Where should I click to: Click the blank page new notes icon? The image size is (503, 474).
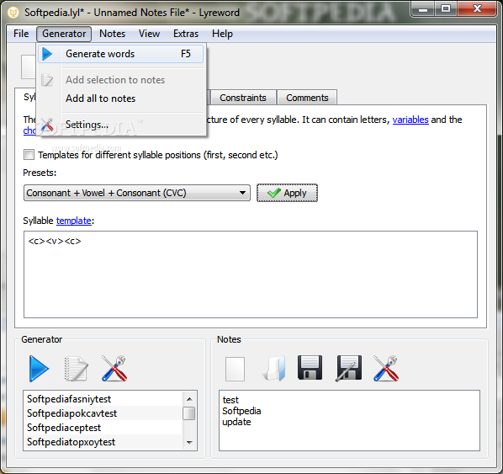click(235, 369)
